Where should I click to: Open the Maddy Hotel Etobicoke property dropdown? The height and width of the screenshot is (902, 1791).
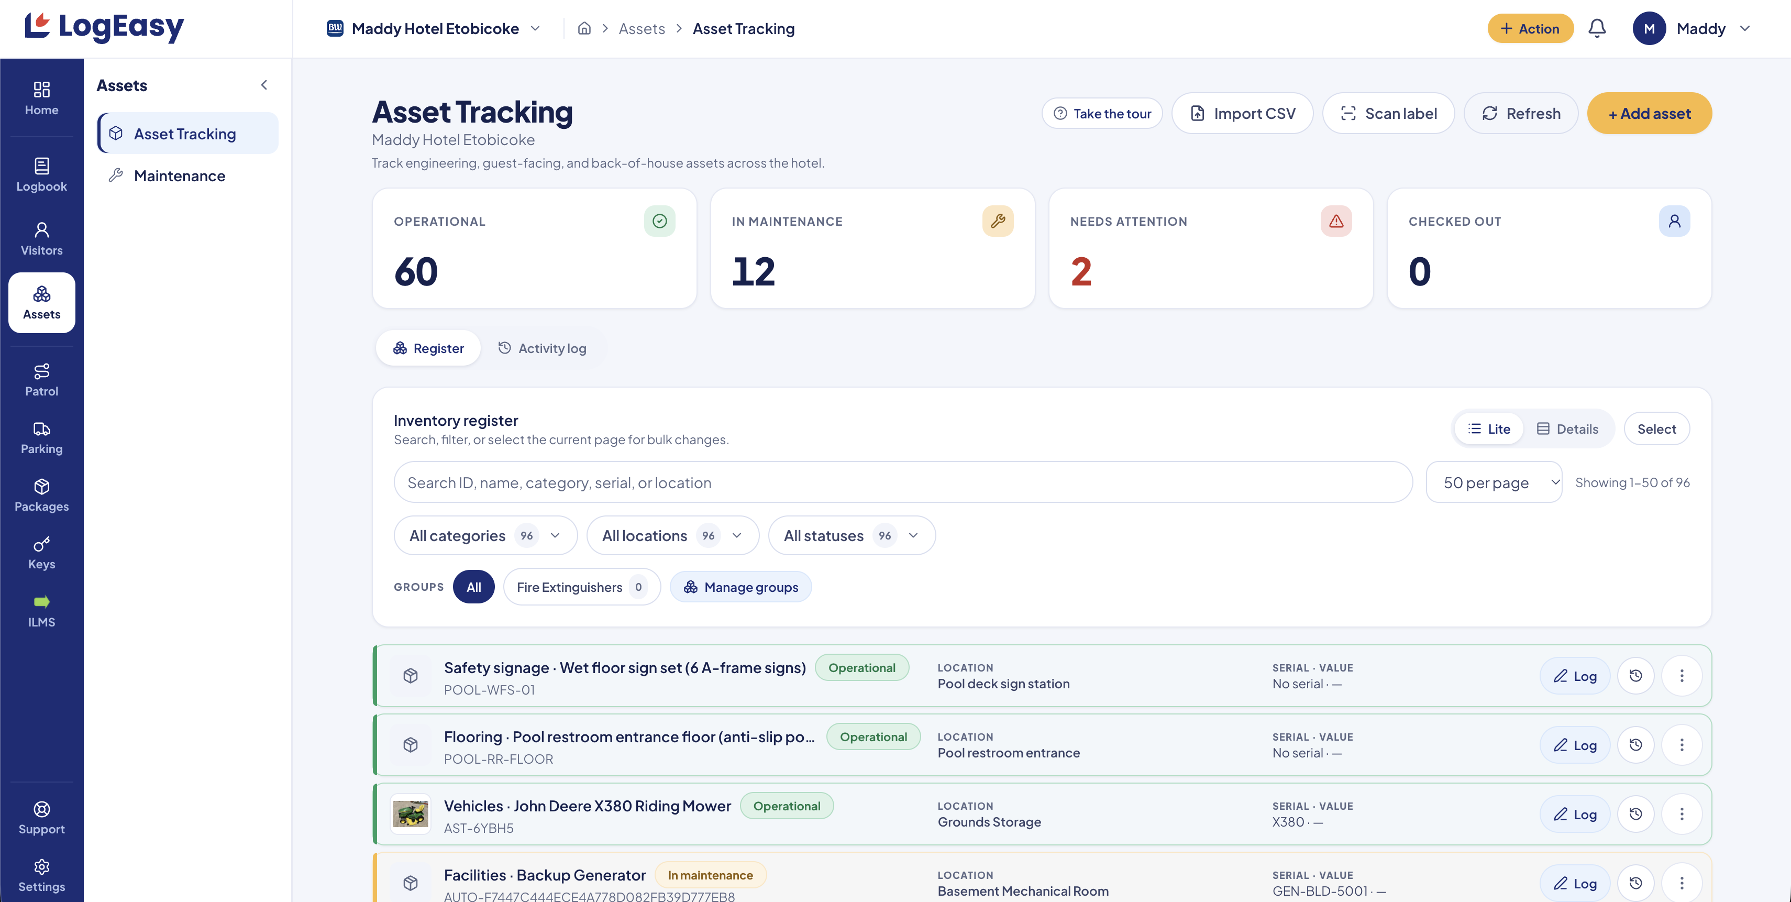[x=434, y=28]
